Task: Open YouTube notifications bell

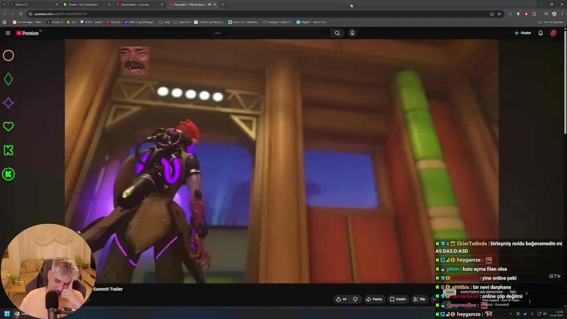Action: pyautogui.click(x=540, y=33)
